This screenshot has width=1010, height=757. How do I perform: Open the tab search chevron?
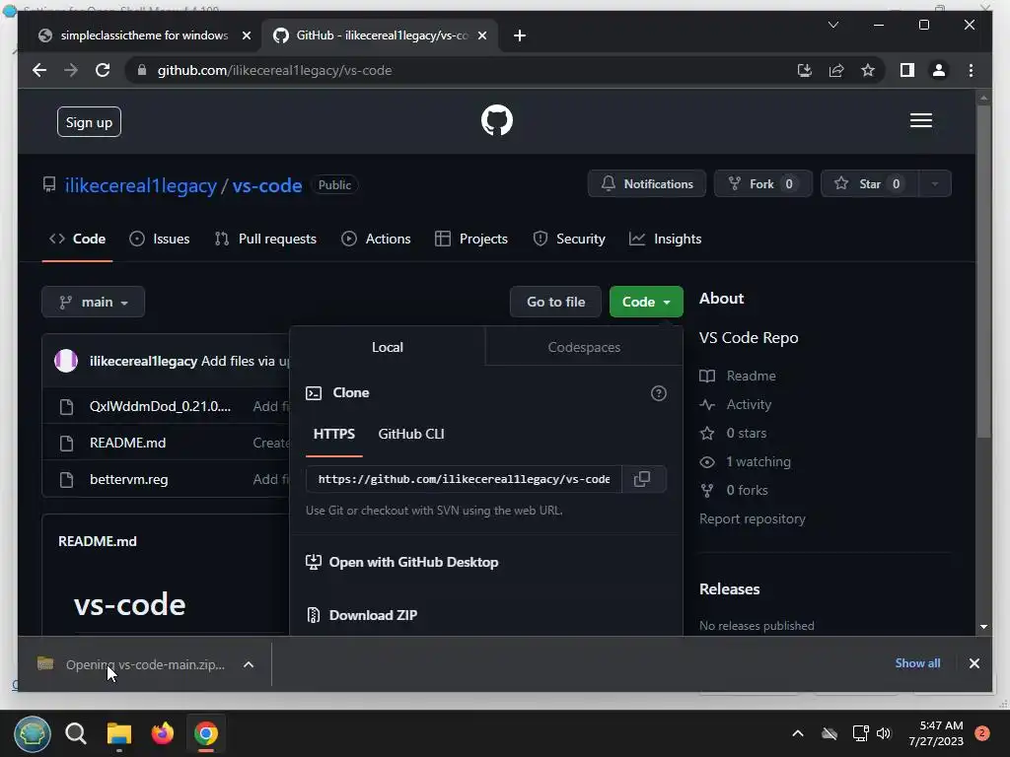click(832, 25)
